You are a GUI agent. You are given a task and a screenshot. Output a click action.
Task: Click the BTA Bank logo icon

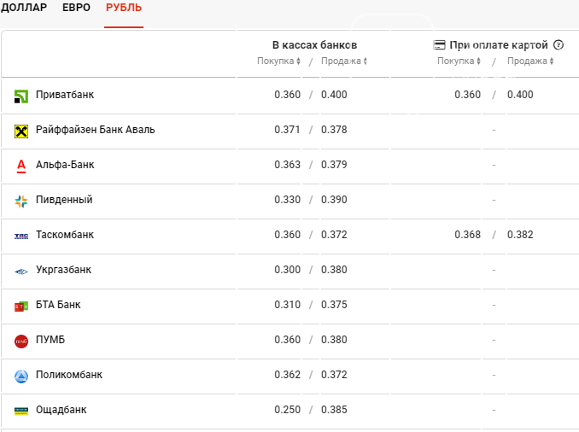21,306
